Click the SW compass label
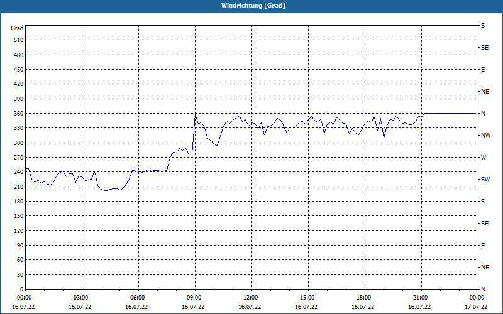 click(485, 180)
